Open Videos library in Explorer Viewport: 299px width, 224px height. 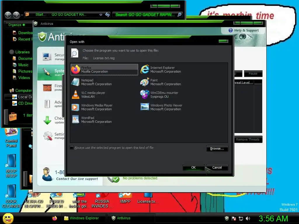[21, 78]
